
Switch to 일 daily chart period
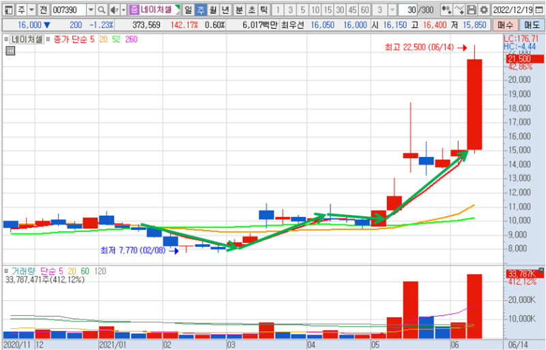click(188, 10)
